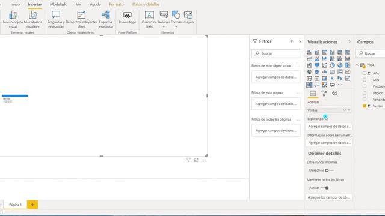Open the Analytics magnifier tab
The width and height of the screenshot is (385, 216).
pos(335,94)
